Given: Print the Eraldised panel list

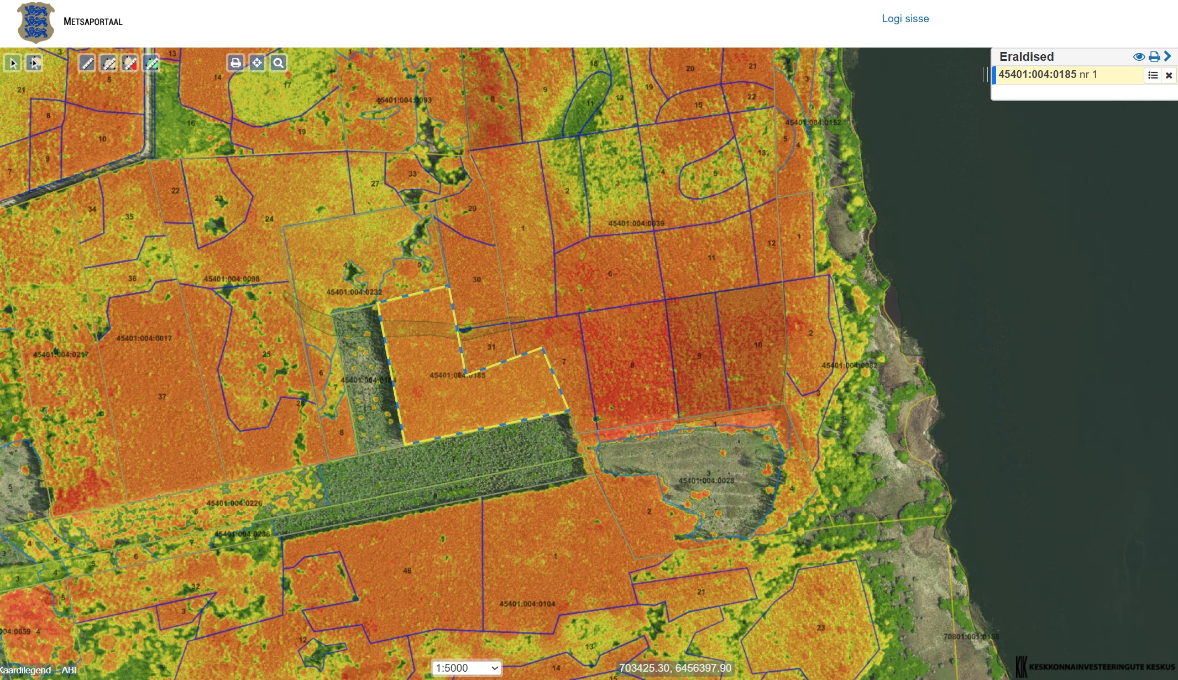Looking at the screenshot, I should click(x=1154, y=57).
